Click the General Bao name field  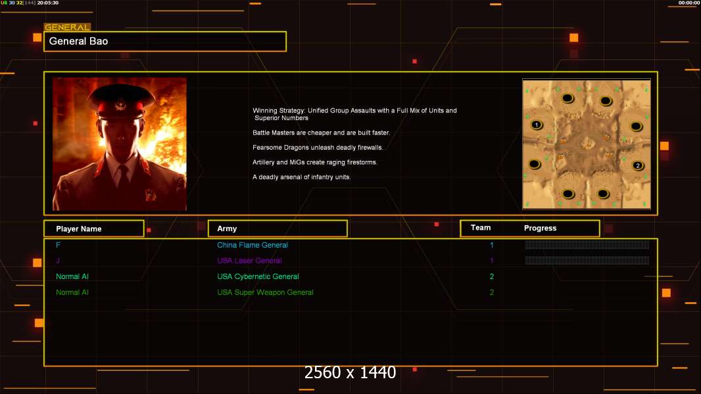tap(165, 41)
